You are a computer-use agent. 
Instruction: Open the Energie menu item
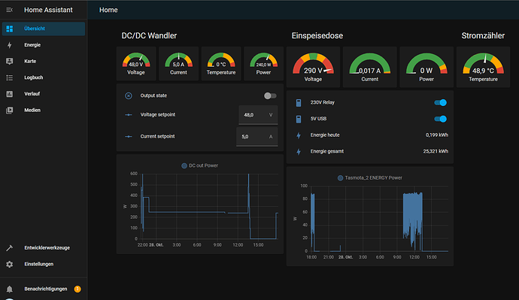click(44, 45)
